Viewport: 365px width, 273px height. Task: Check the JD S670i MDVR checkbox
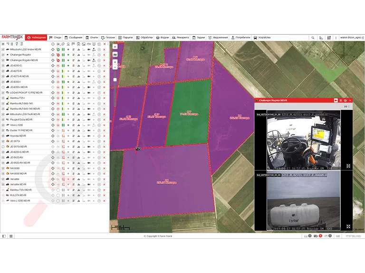tap(3, 147)
